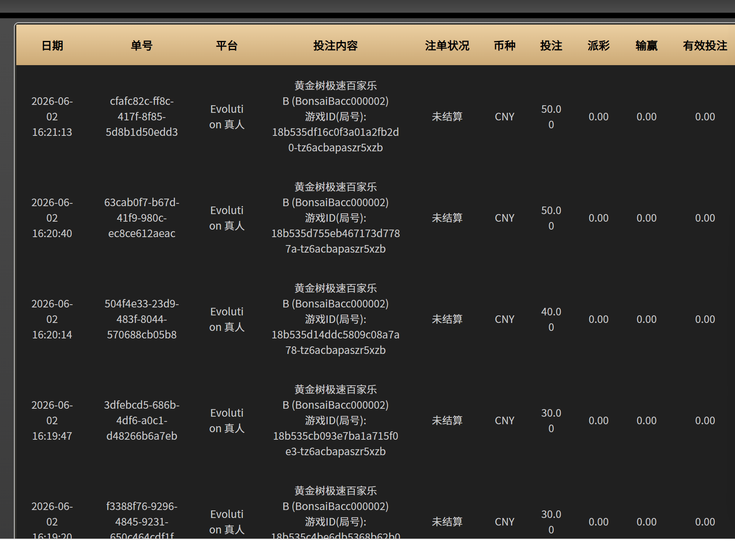Click bet amount 50.00 in the 16:20:40 row

pos(551,218)
